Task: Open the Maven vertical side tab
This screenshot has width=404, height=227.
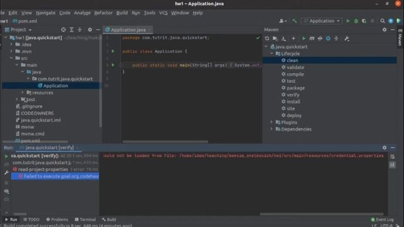Action: (x=400, y=38)
